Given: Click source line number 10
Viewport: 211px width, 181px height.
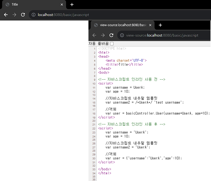Looking at the screenshot, I should click(94, 84).
